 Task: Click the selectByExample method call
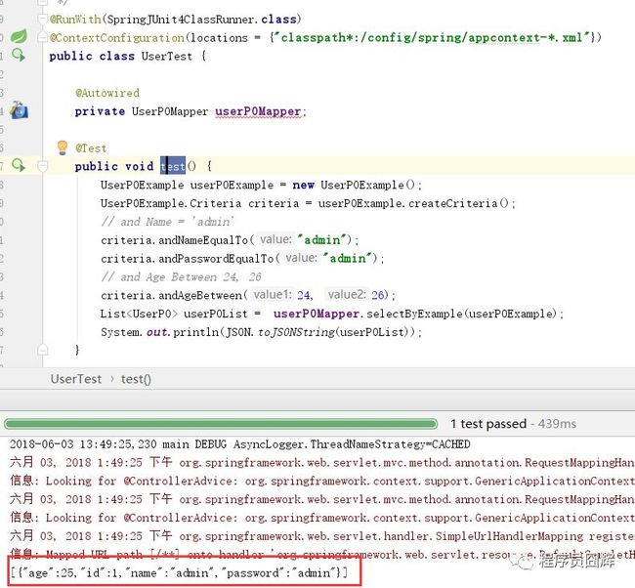[x=414, y=314]
